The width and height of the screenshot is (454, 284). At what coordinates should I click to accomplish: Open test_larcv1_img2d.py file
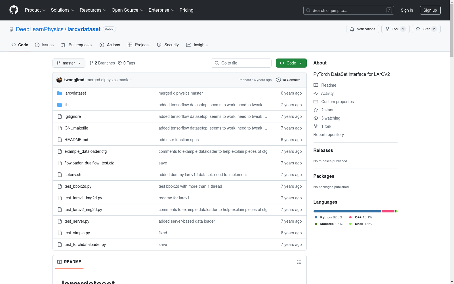[83, 198]
